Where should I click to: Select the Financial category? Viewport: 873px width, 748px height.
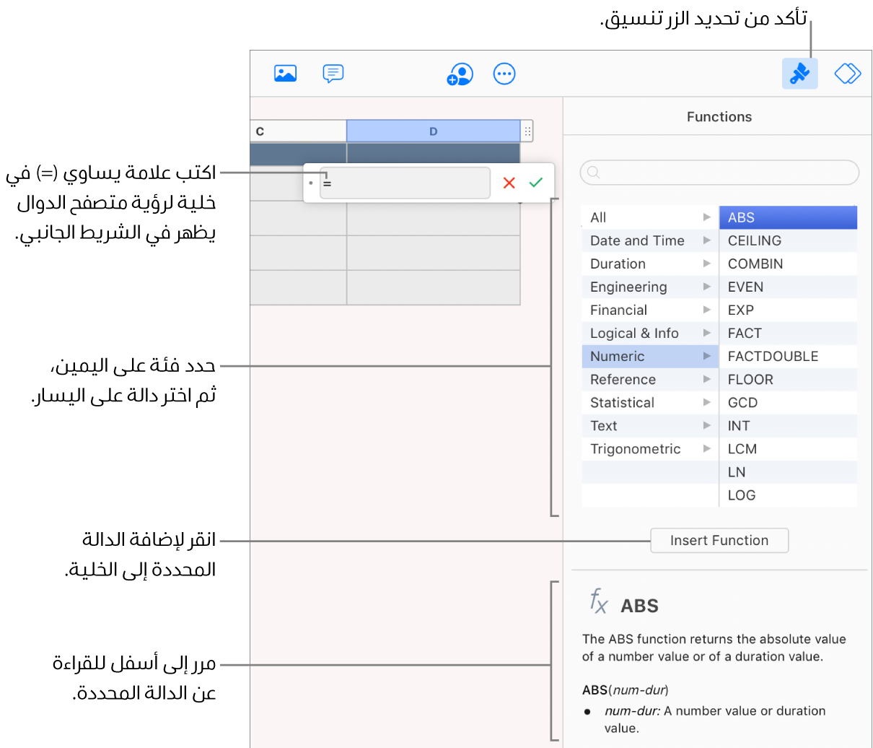point(650,310)
